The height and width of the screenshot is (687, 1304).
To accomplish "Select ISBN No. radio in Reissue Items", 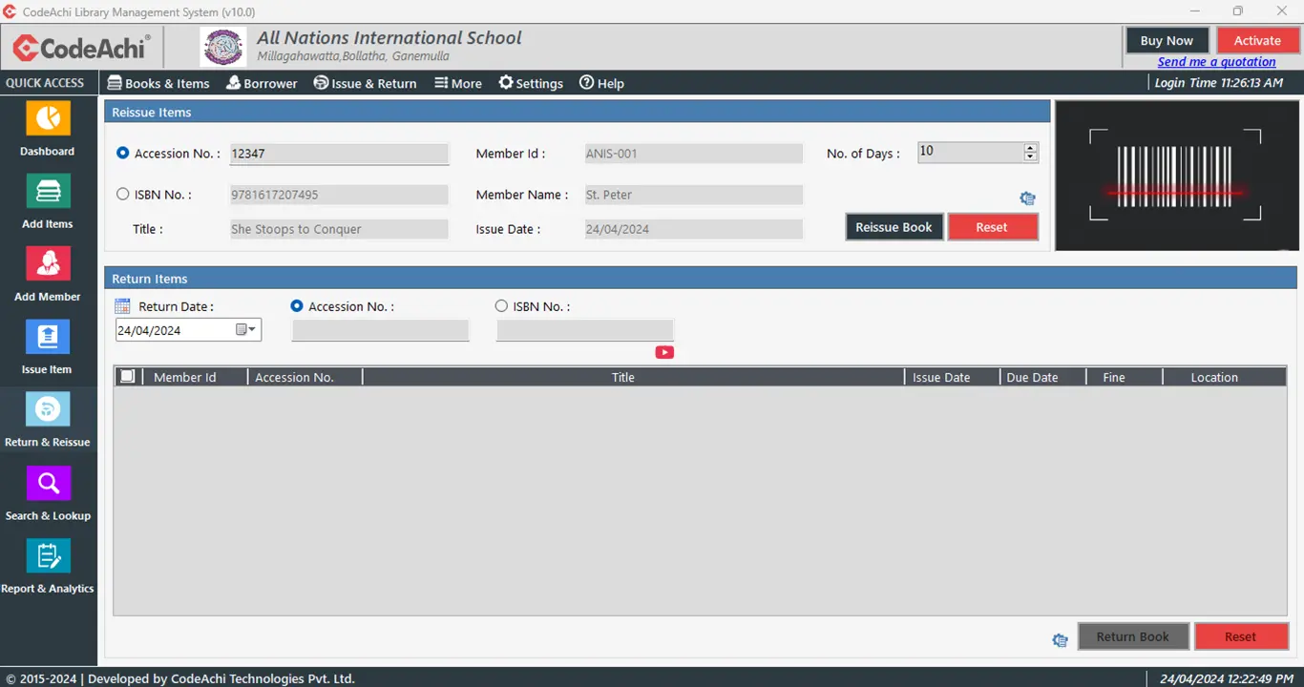I will 122,195.
